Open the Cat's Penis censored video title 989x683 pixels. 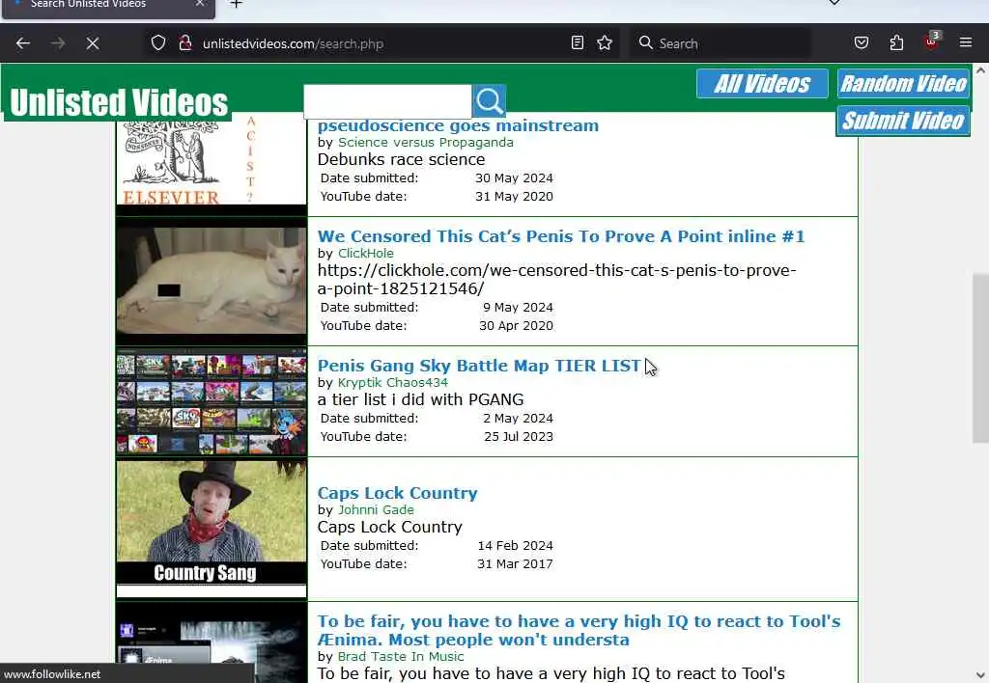[x=561, y=236]
